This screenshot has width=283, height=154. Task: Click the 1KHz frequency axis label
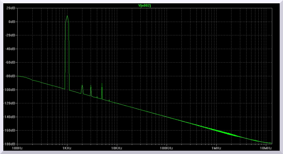67,148
